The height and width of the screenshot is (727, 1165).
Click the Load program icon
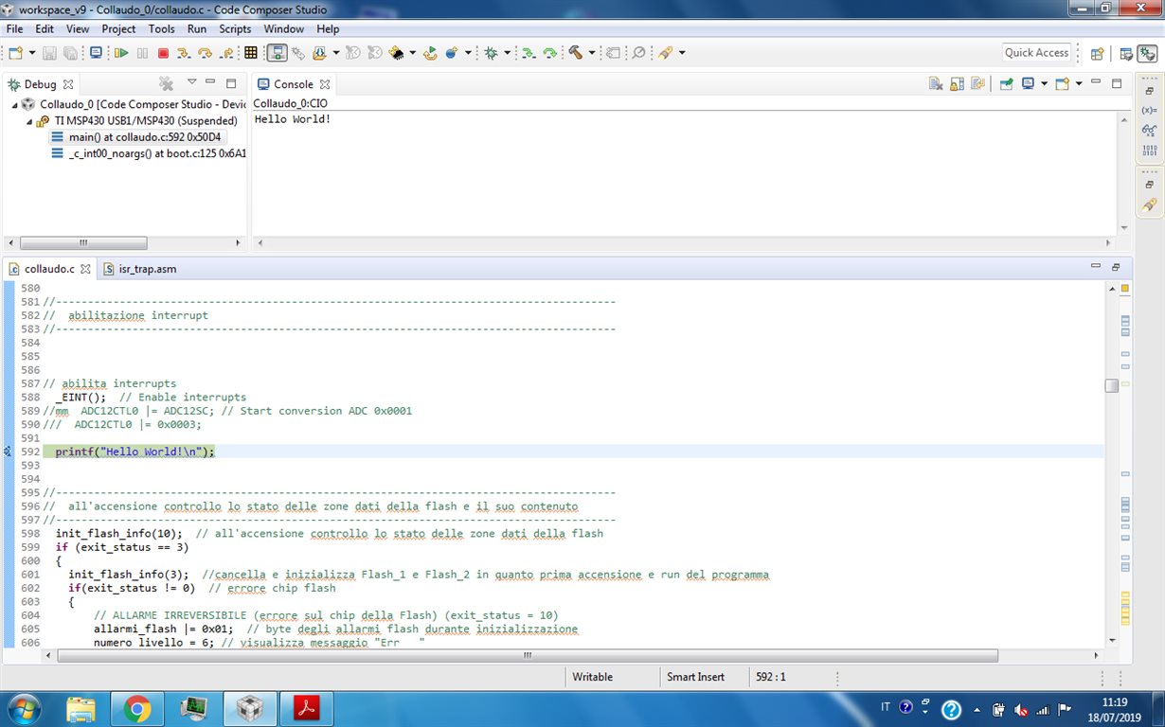click(x=320, y=53)
